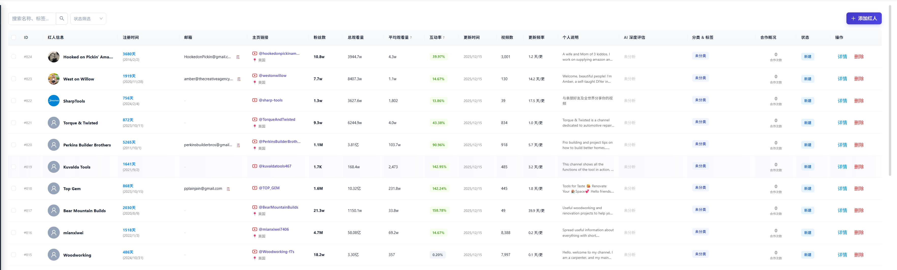
Task: Open the 状态筛选 status filter dropdown
Action: coord(88,19)
